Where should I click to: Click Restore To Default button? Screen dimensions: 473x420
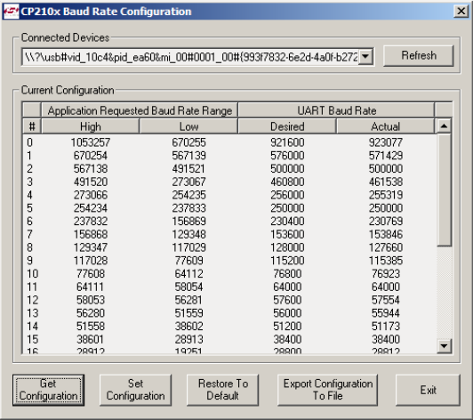[223, 390]
